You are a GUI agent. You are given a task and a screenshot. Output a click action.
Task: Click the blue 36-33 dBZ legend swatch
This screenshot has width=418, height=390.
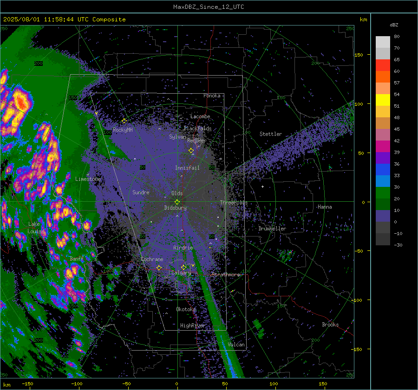pos(383,169)
